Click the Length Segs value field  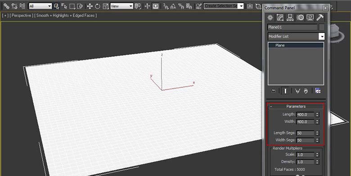[306, 133]
